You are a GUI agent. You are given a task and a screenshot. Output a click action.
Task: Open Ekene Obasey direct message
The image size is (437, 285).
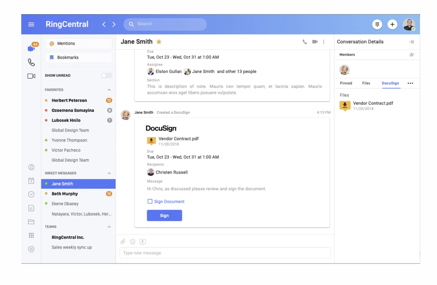78,204
